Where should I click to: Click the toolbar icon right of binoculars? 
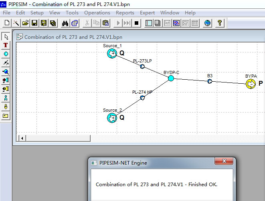(75, 23)
